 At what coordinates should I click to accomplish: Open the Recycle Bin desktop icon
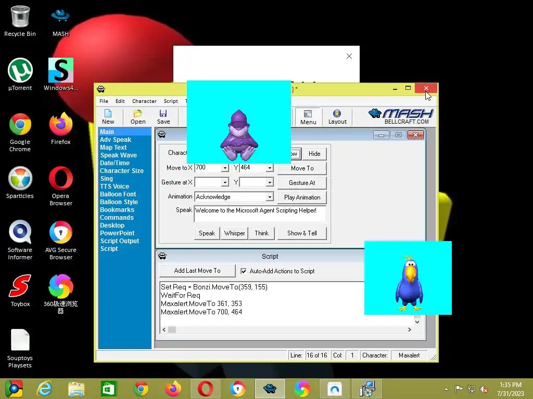click(20, 21)
